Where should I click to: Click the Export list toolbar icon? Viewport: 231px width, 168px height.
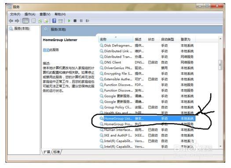click(46, 21)
